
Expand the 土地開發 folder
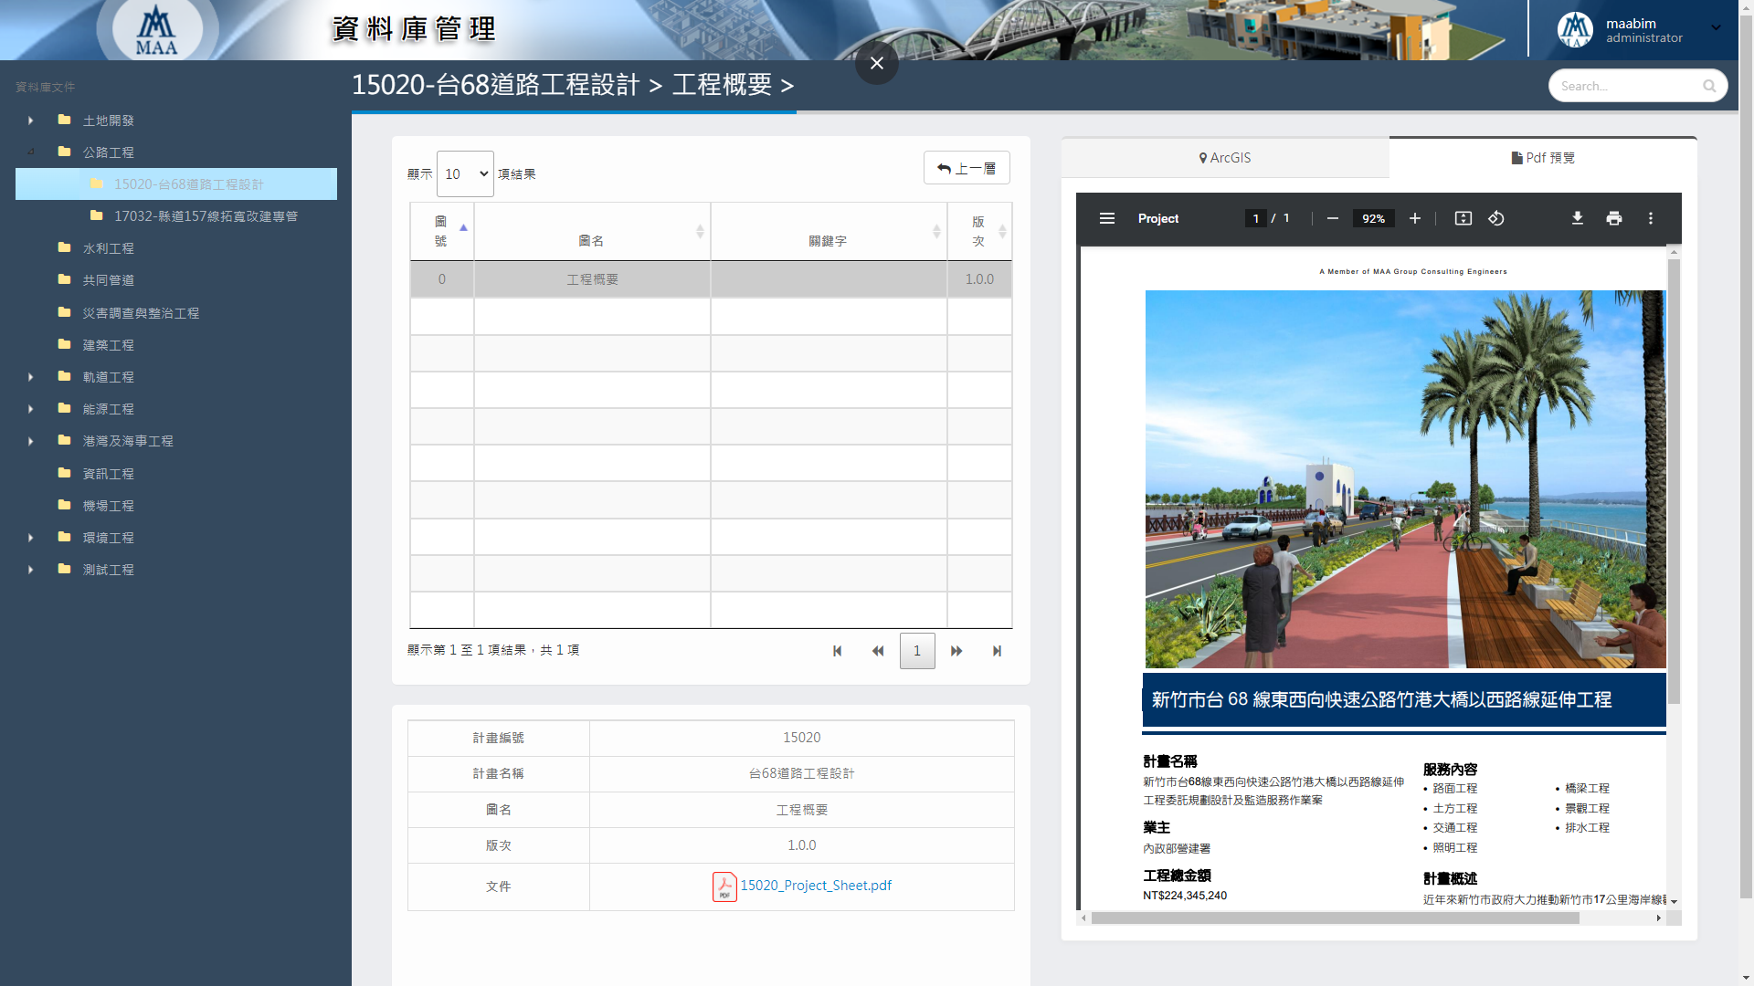point(31,121)
